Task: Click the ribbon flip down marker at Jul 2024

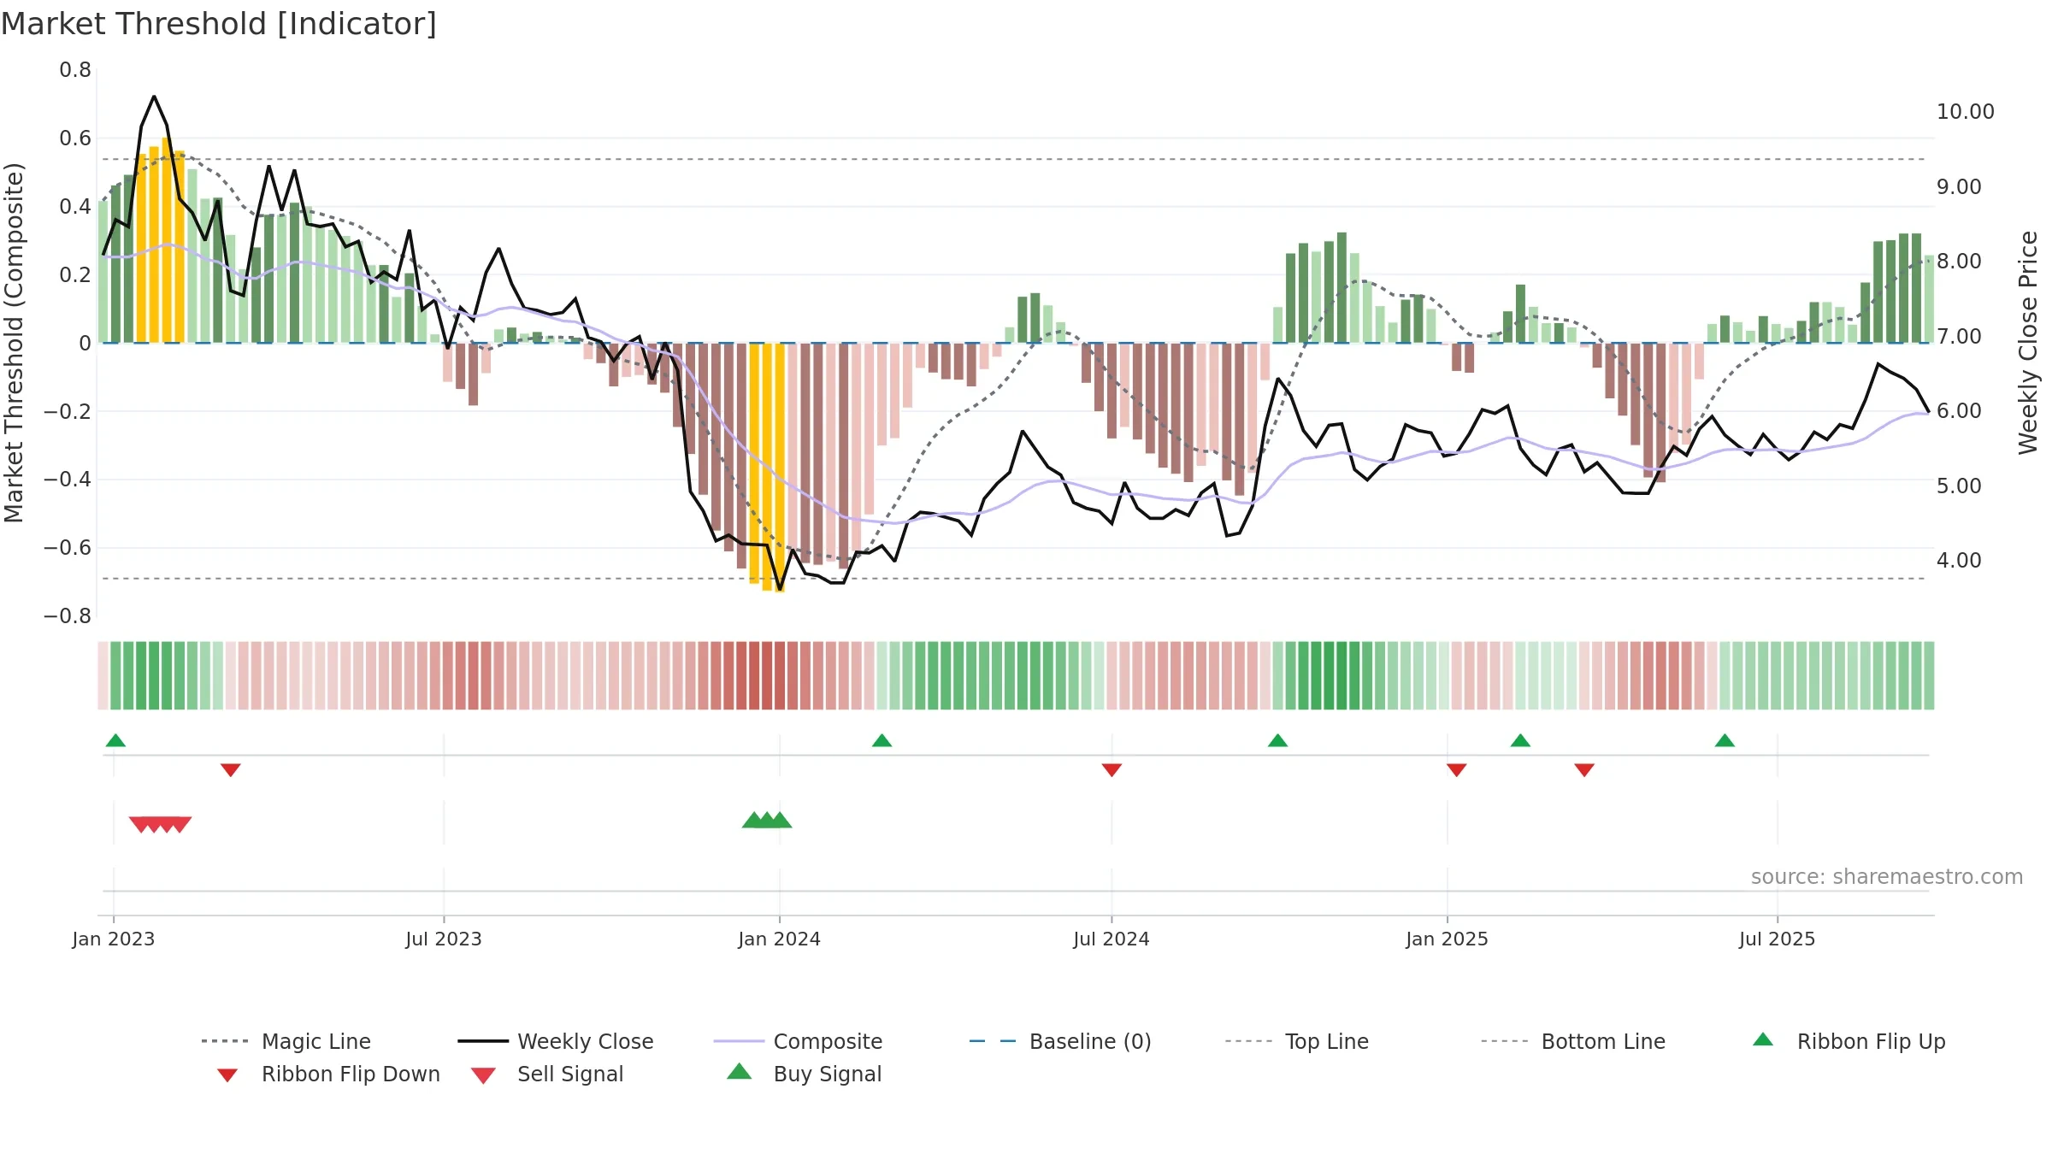Action: (x=1111, y=770)
